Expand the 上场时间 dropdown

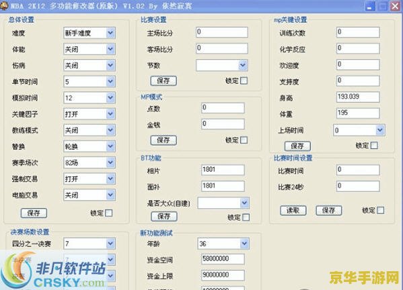380,130
